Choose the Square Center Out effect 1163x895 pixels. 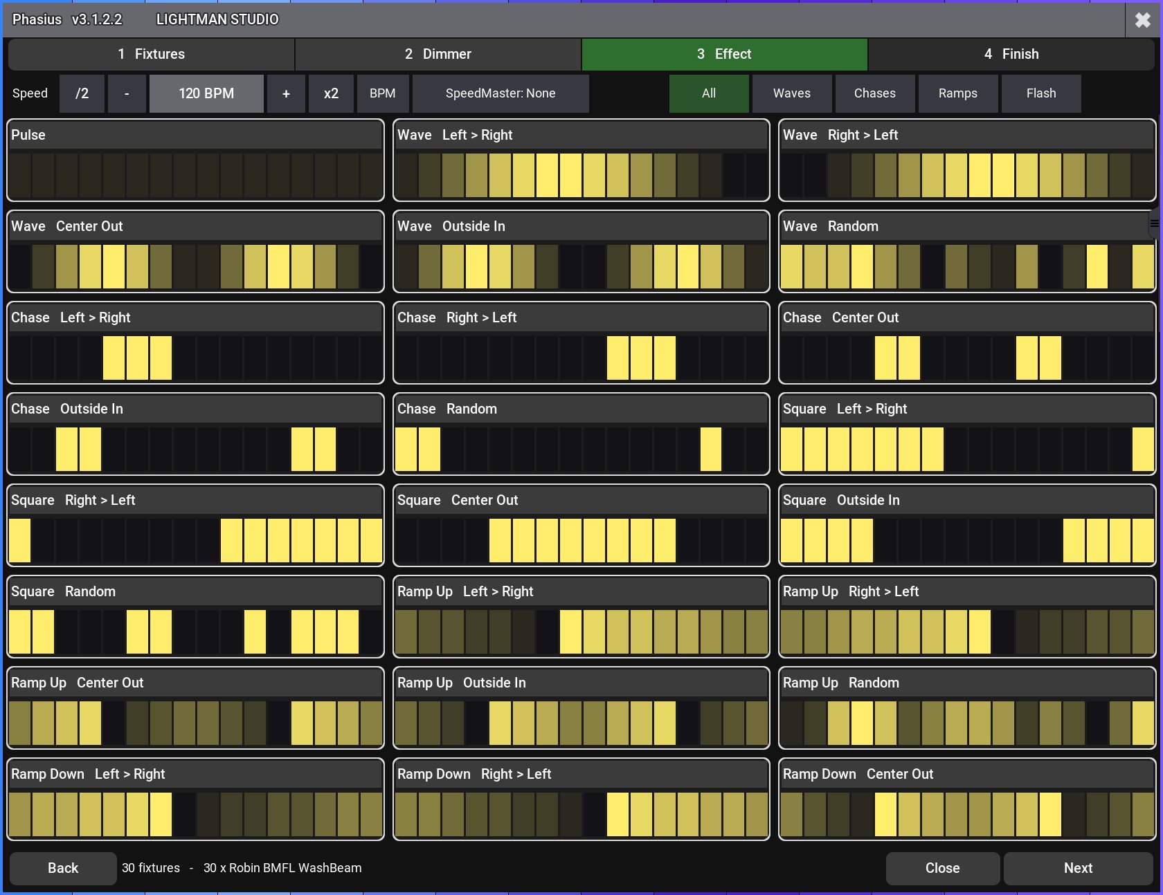(x=581, y=526)
